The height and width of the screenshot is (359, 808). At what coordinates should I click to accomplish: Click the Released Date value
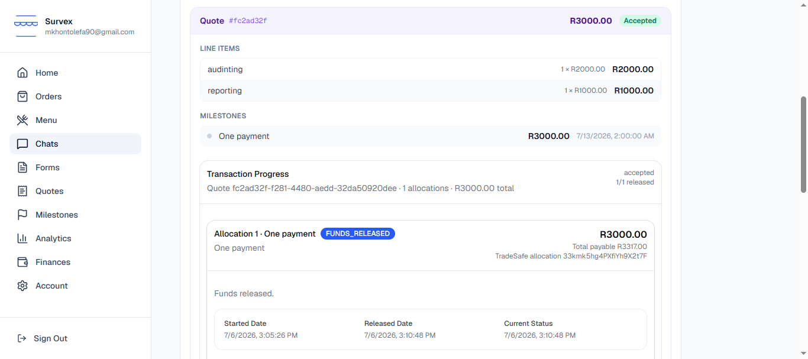[400, 335]
